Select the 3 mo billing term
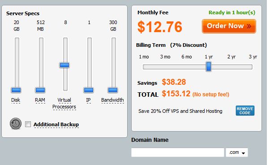The height and width of the screenshot is (165, 270). pyautogui.click(x=165, y=57)
